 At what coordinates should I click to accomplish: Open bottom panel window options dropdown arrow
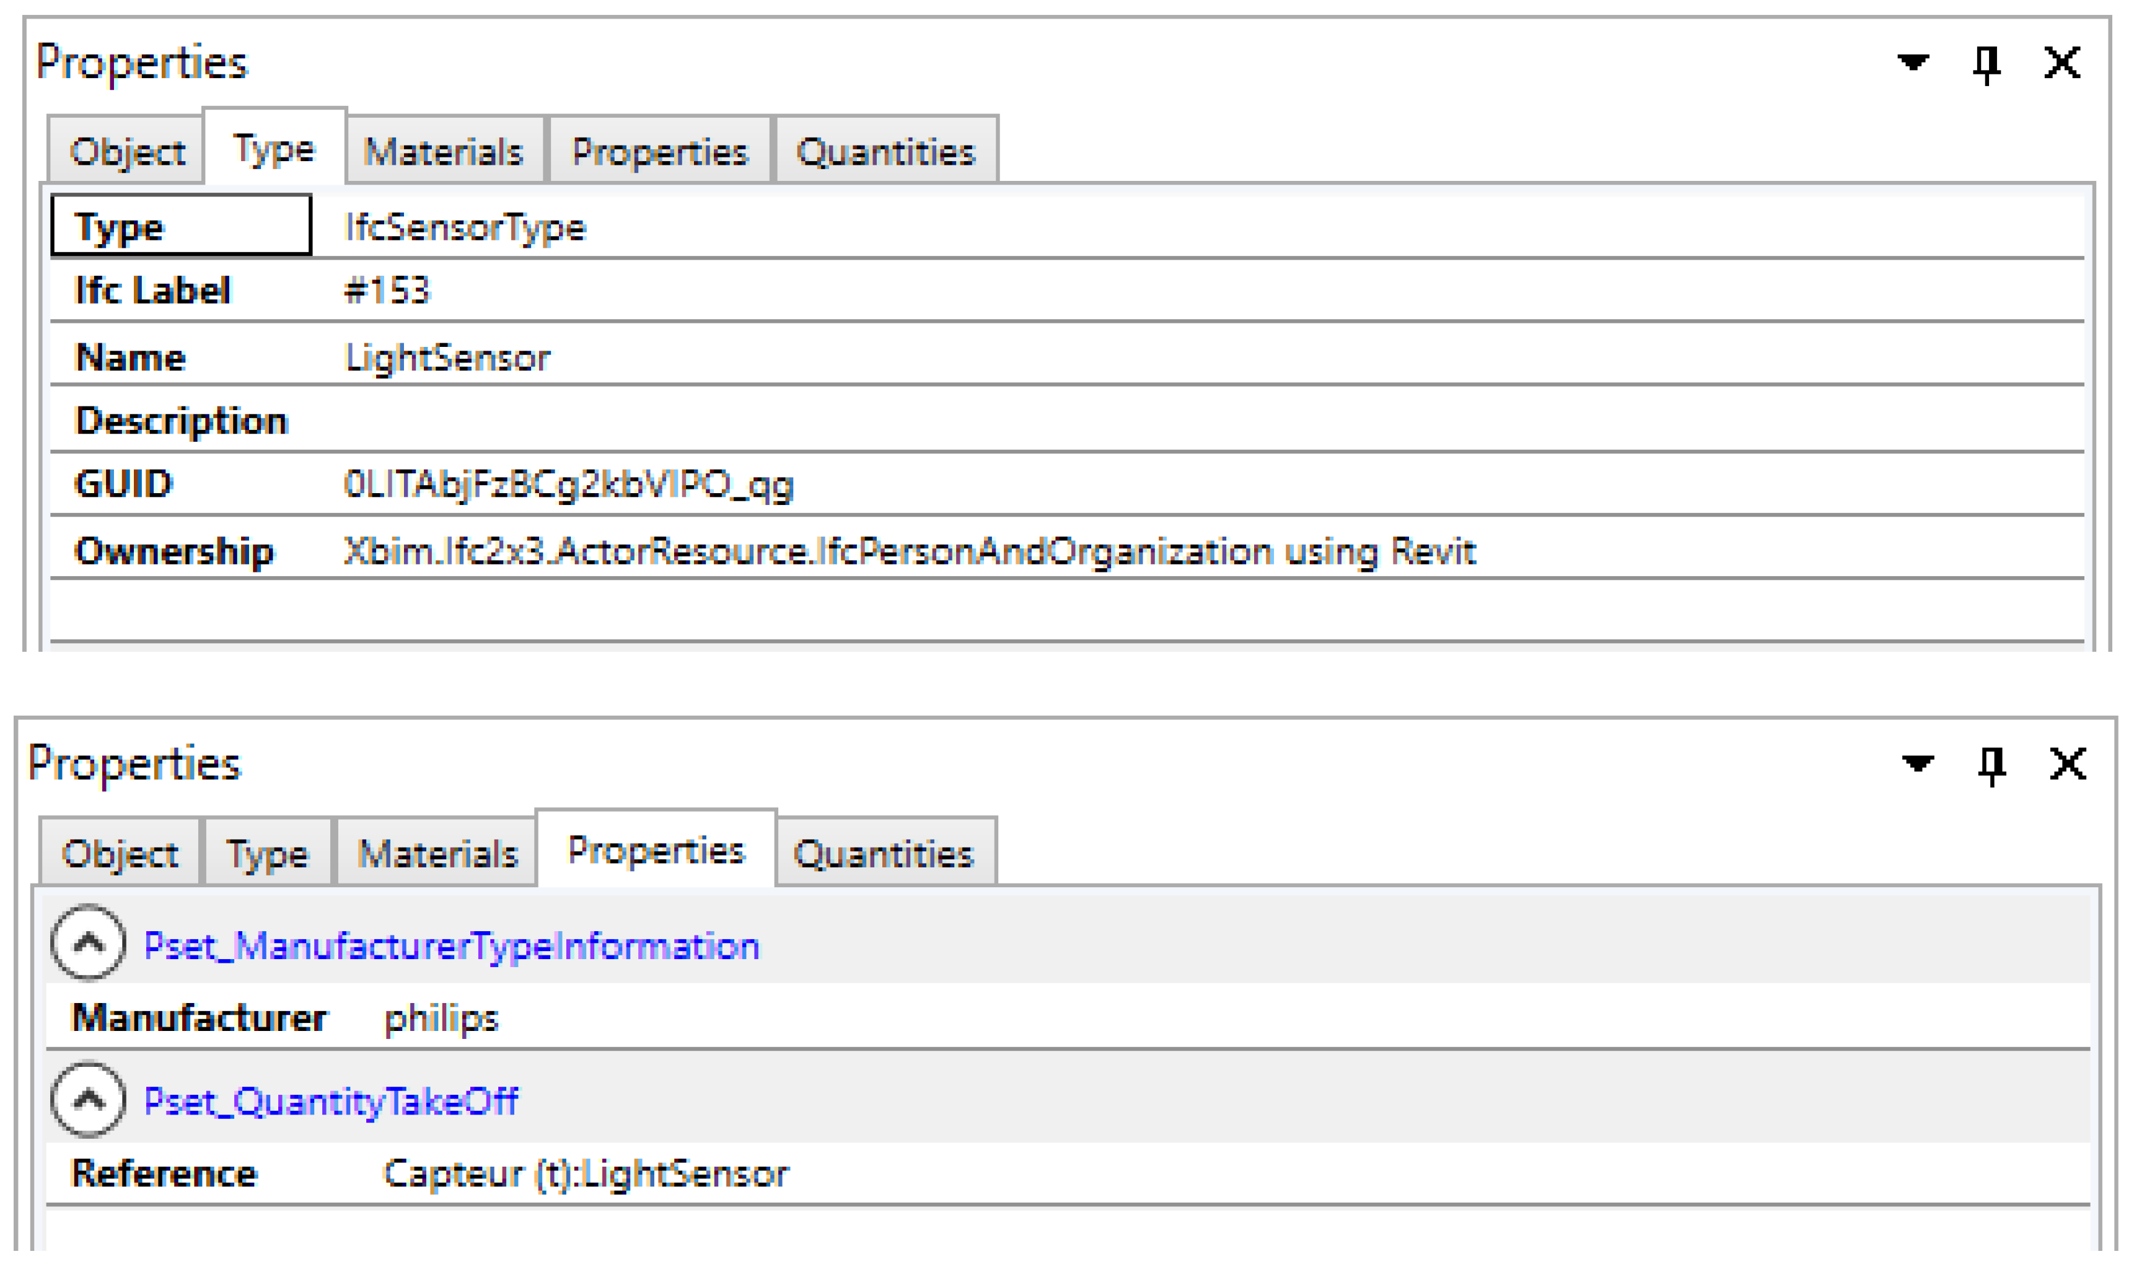[1918, 763]
